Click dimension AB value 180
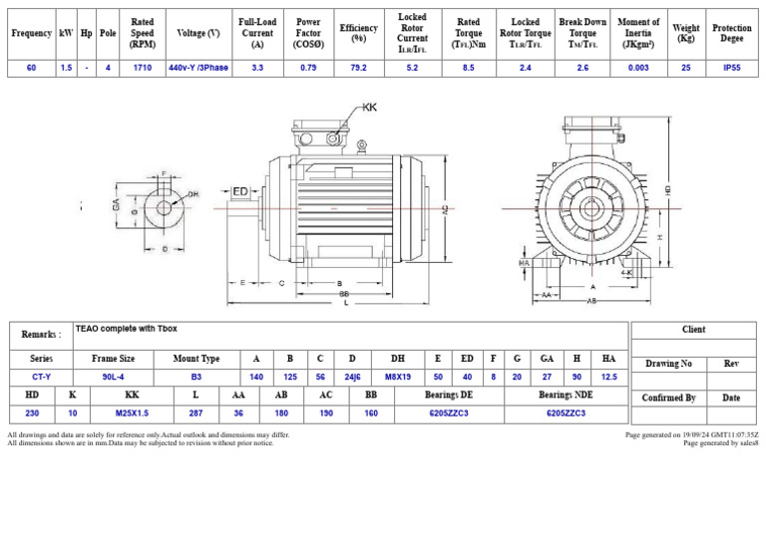Image resolution: width=766 pixels, height=541 pixels. tap(281, 413)
